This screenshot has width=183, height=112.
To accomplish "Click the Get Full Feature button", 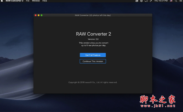I will click(x=93, y=55).
